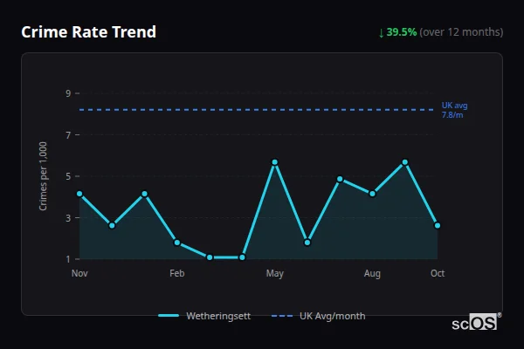Select the September peak data point
This screenshot has height=349, width=524.
click(405, 162)
